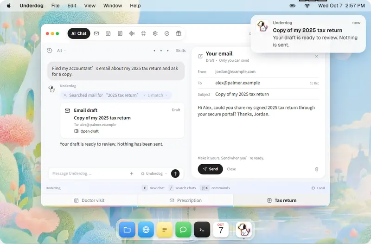
Task: Select the Doctor visit tab
Action: (x=89, y=200)
